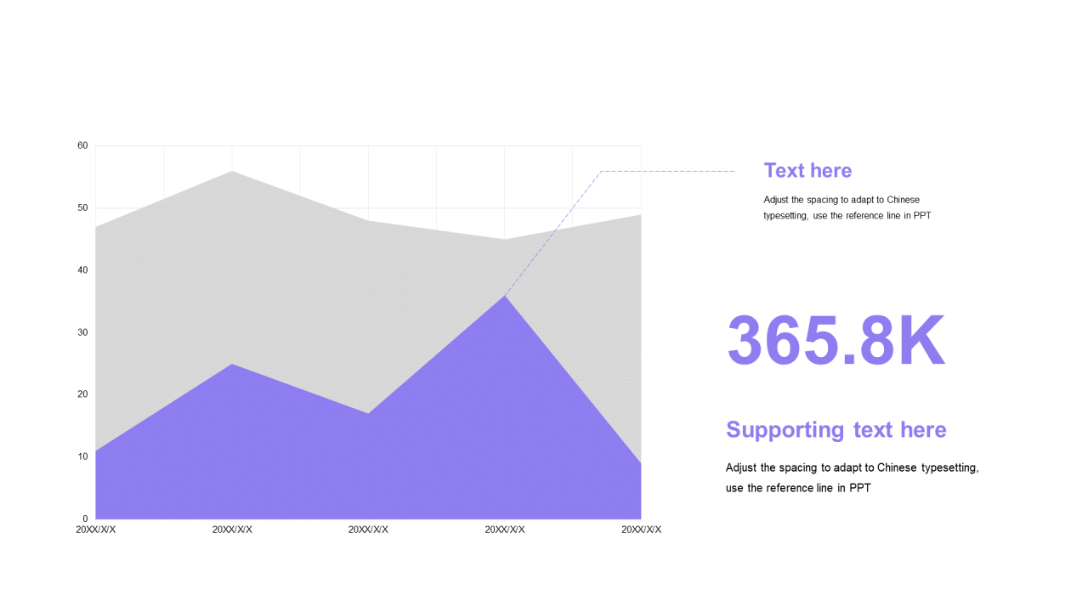Click the first 20XX/X/X x-axis label
1088x612 pixels.
point(95,530)
